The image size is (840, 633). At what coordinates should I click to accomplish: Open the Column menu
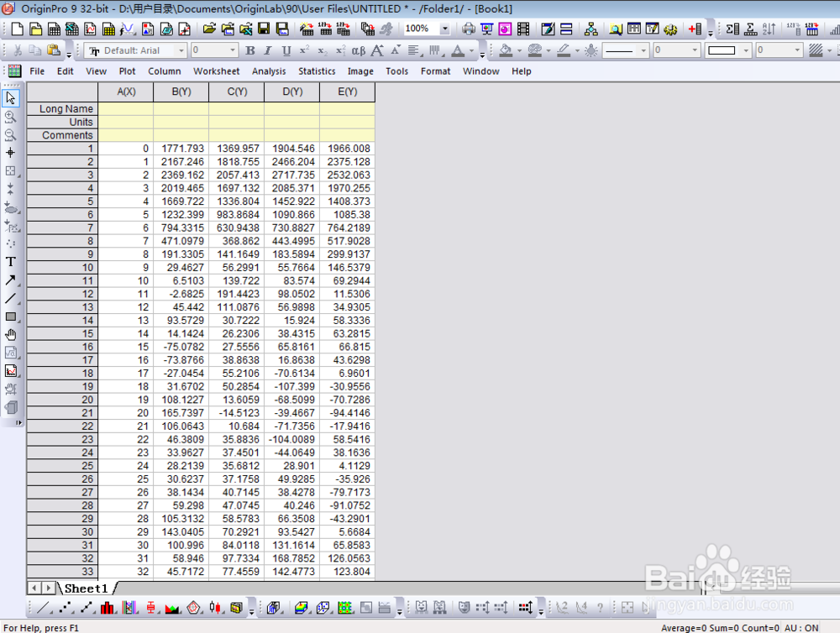pos(165,71)
